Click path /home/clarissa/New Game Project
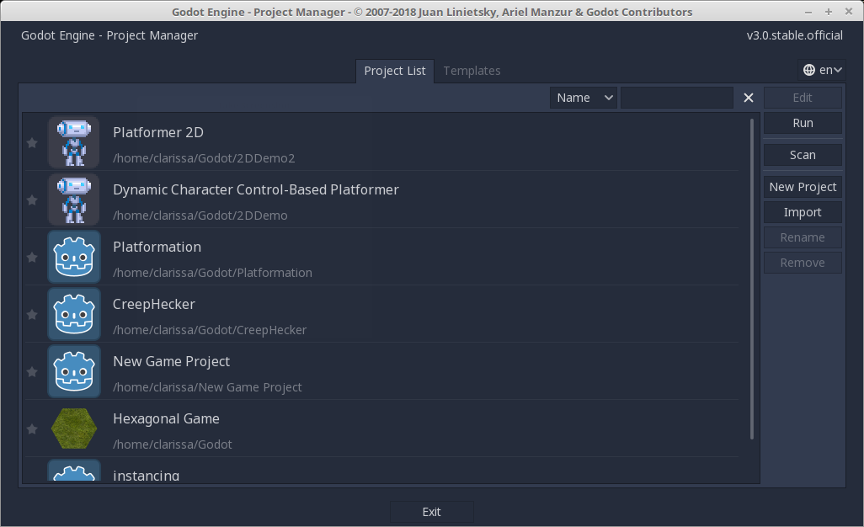 point(207,388)
